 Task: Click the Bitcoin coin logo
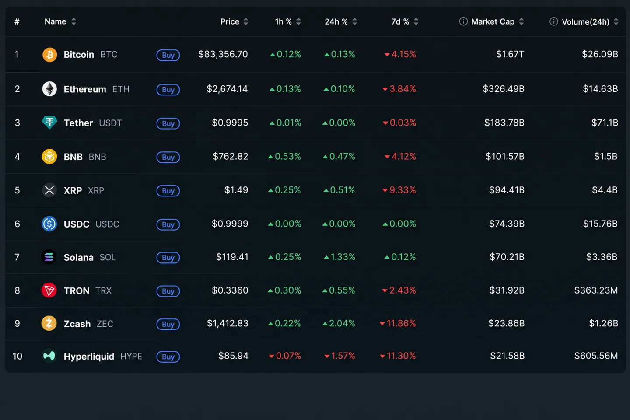point(49,55)
